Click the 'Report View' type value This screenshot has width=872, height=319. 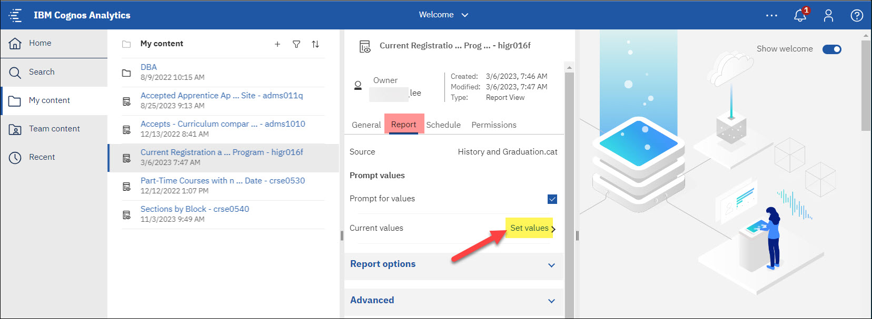(505, 97)
